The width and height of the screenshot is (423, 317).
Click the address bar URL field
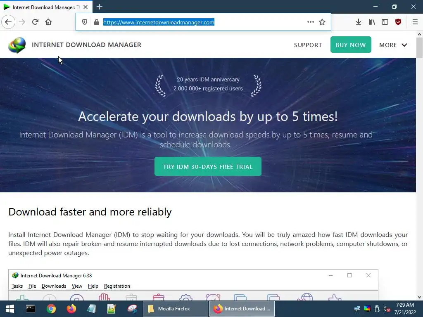(204, 22)
